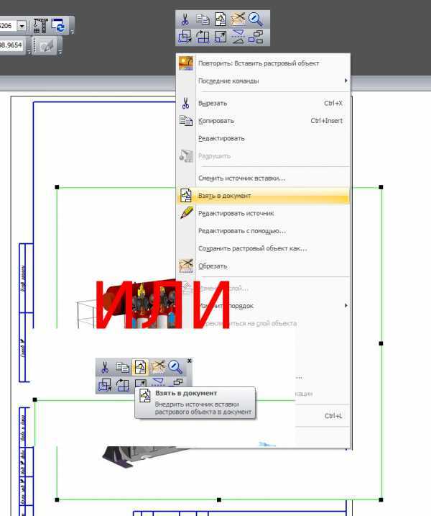431x516 pixels.
Task: Choose highlighted Взять в документ menu entry
Action: pos(263,196)
